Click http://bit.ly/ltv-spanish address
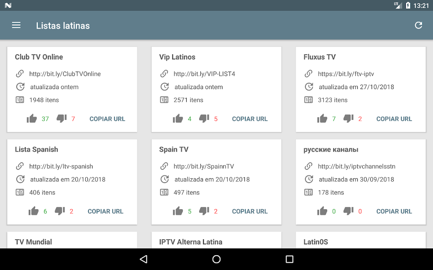This screenshot has height=270, width=433. coord(61,166)
